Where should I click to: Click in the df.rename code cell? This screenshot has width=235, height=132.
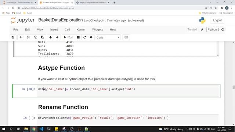[x=128, y=120]
